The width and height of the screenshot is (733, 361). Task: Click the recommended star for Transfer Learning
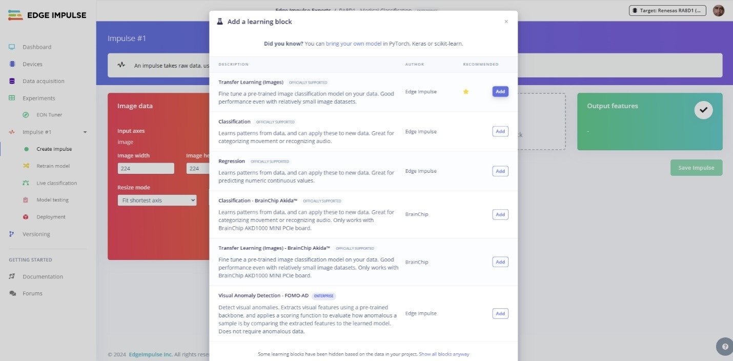466,91
